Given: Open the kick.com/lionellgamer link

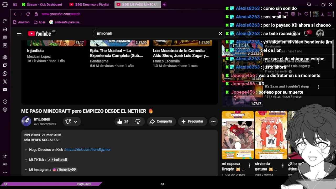Looking at the screenshot, I should pos(88,150).
